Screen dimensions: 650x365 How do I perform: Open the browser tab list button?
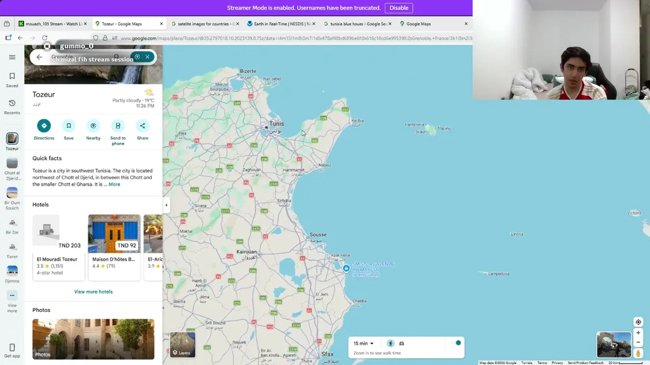coord(7,24)
